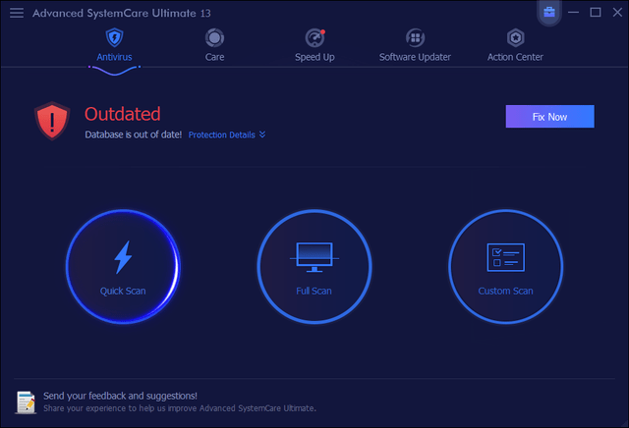Start a Full Scan

314,266
